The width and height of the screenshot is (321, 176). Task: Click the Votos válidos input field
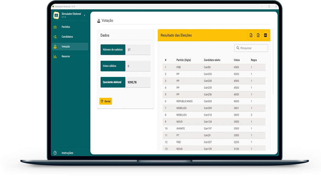pos(138,66)
